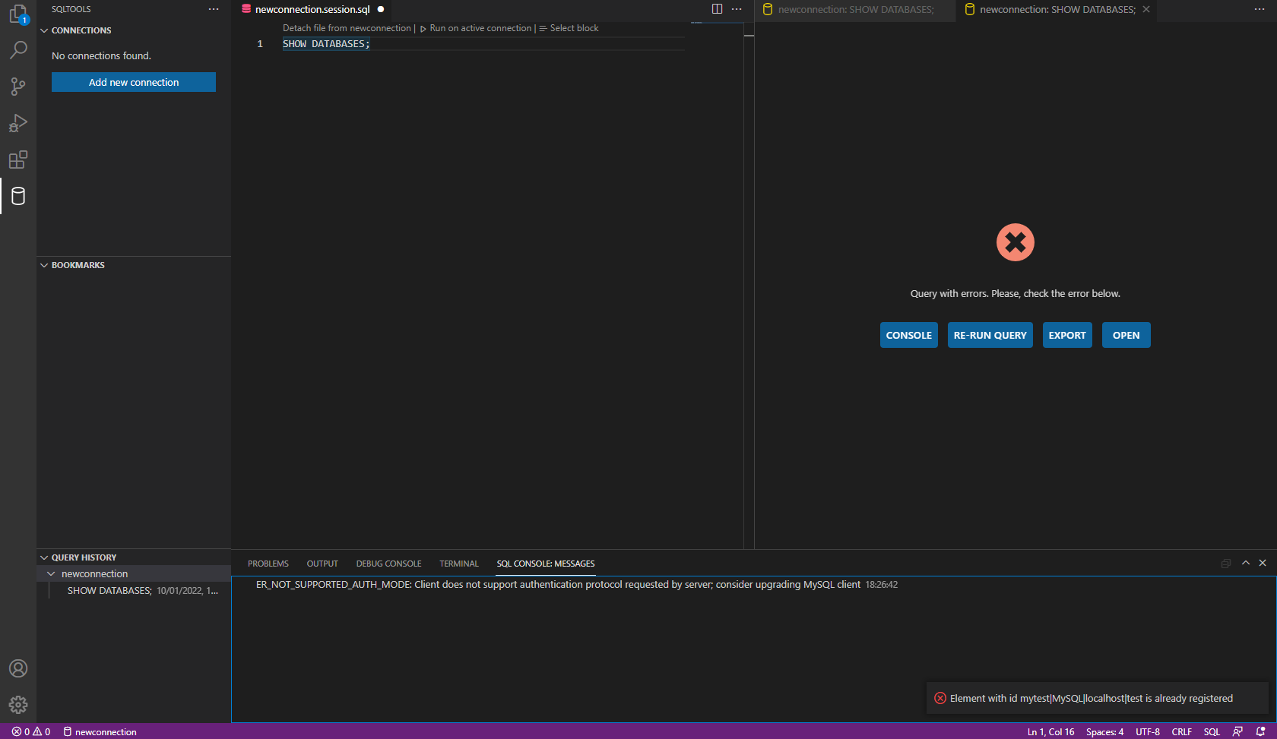Open the Source Control view
The height and width of the screenshot is (739, 1277).
[x=18, y=87]
